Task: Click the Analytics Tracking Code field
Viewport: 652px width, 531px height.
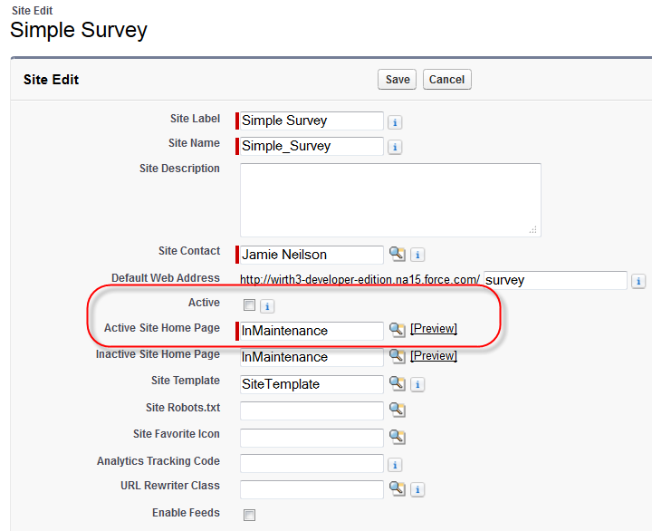Action: [312, 463]
